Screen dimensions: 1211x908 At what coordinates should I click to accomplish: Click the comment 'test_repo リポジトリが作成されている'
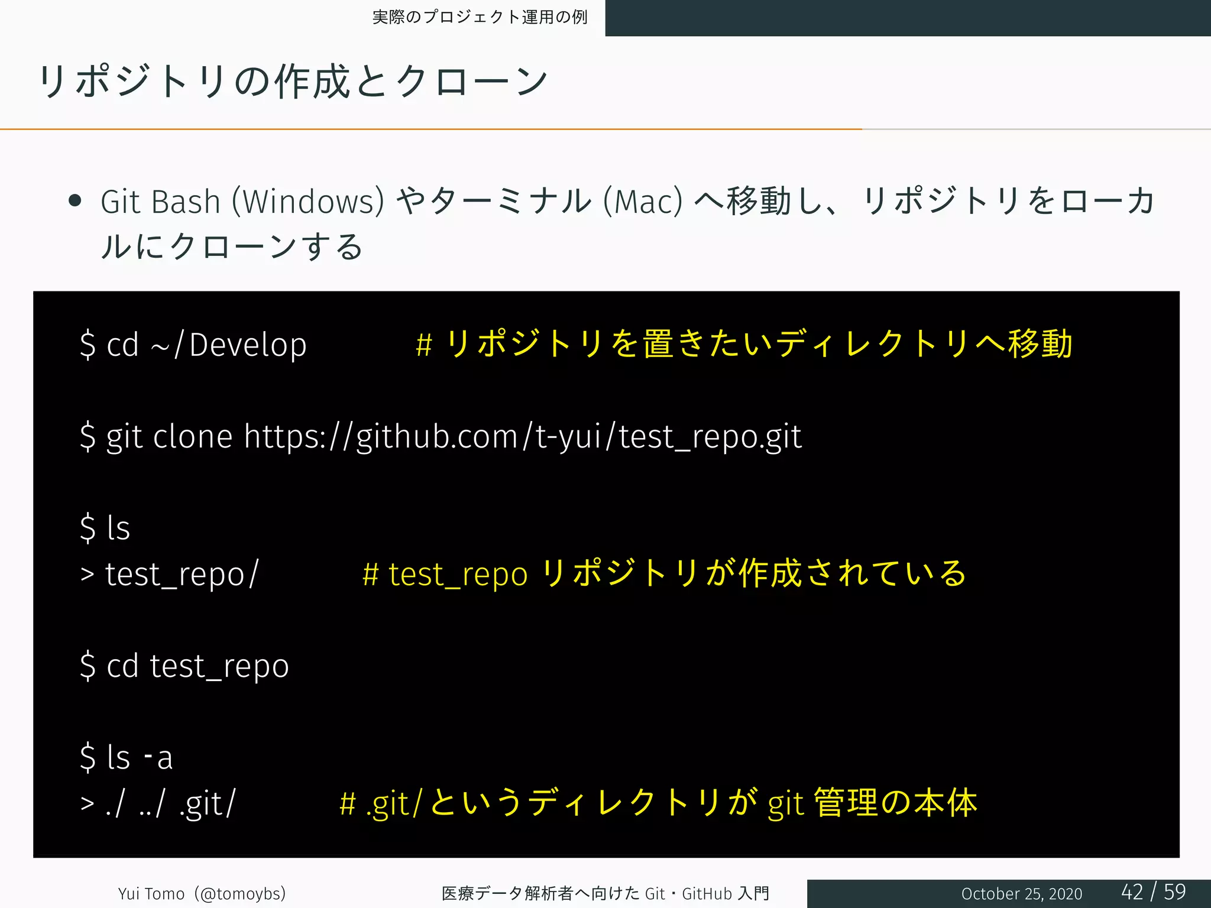665,573
